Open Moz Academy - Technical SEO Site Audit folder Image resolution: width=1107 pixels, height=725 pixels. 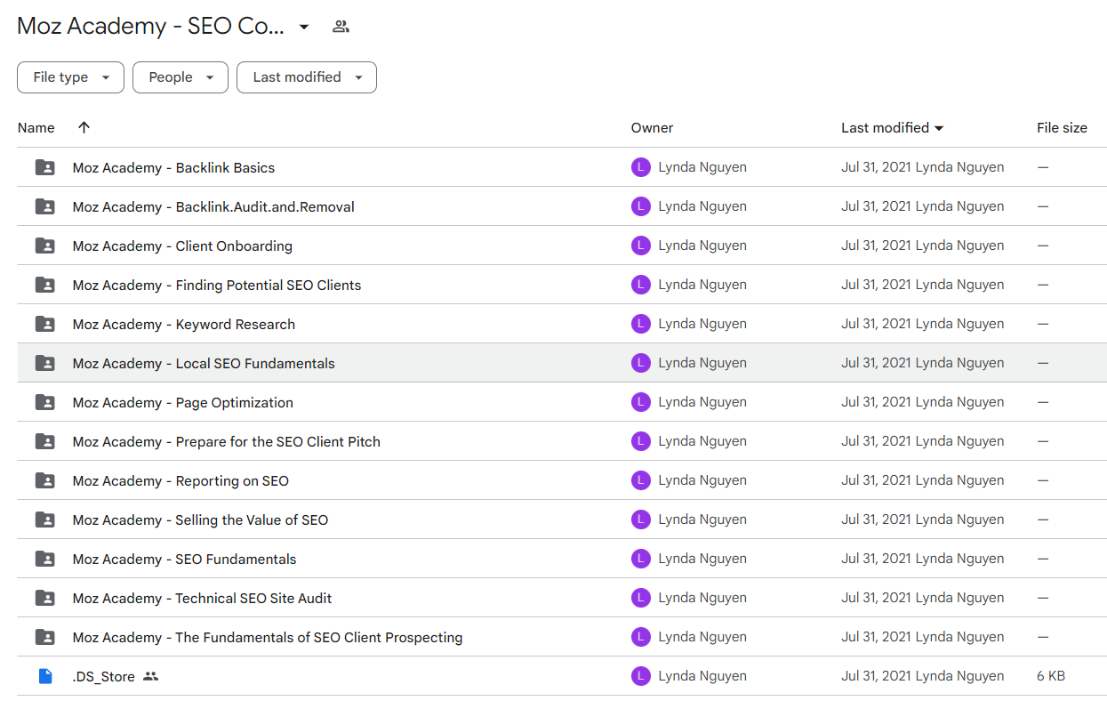tap(203, 598)
